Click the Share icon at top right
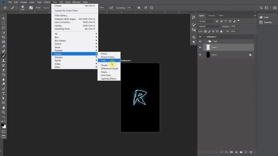 (x=275, y=8)
